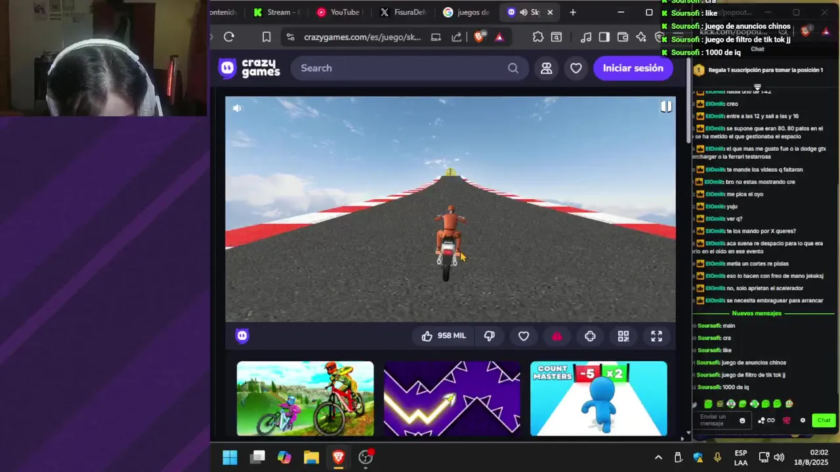
Task: Jump to Nuevos mensajes in chat
Action: 757,313
